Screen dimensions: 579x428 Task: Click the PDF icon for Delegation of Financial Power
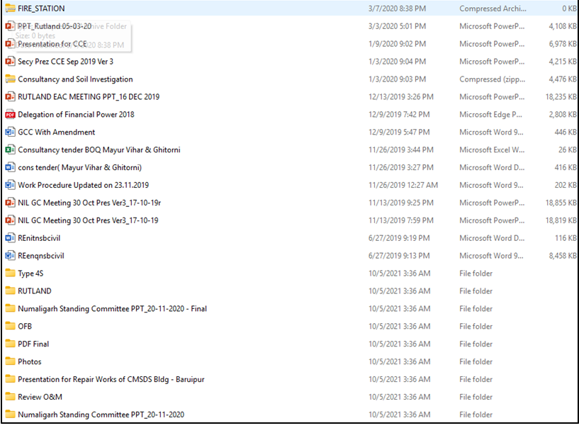(x=10, y=115)
